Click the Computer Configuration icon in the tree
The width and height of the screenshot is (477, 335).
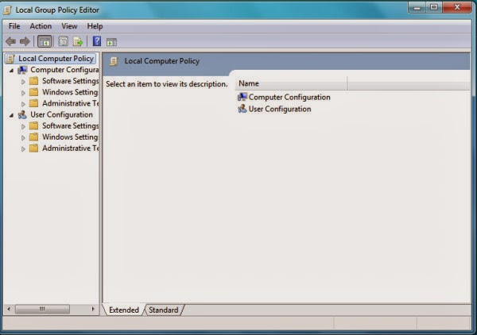pos(22,70)
